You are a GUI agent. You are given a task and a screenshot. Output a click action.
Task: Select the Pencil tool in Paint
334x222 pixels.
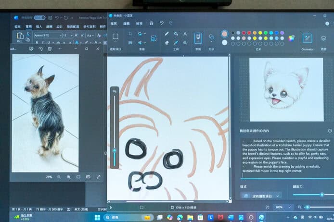[x=167, y=34]
